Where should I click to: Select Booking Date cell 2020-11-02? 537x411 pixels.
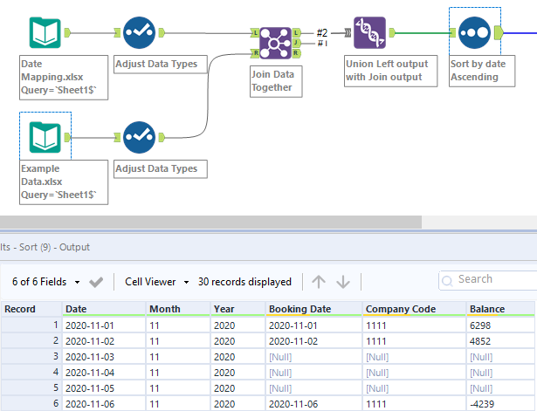coord(313,341)
